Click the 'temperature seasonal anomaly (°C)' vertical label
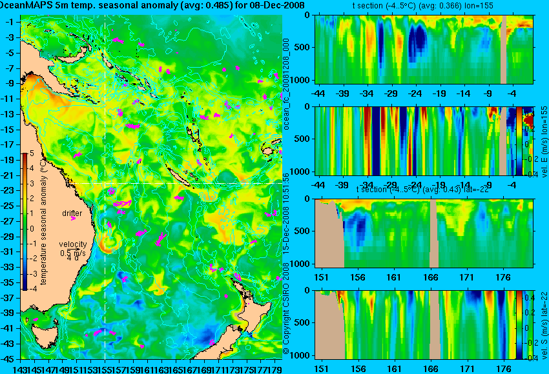Screen dimensions: 549x374 43,222
